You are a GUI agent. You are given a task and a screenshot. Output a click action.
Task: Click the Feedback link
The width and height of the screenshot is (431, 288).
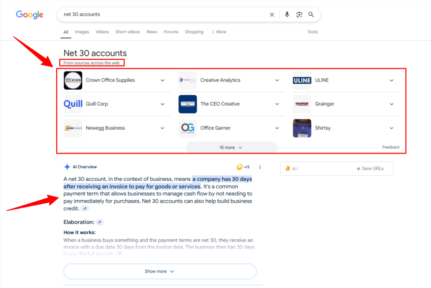coord(391,147)
